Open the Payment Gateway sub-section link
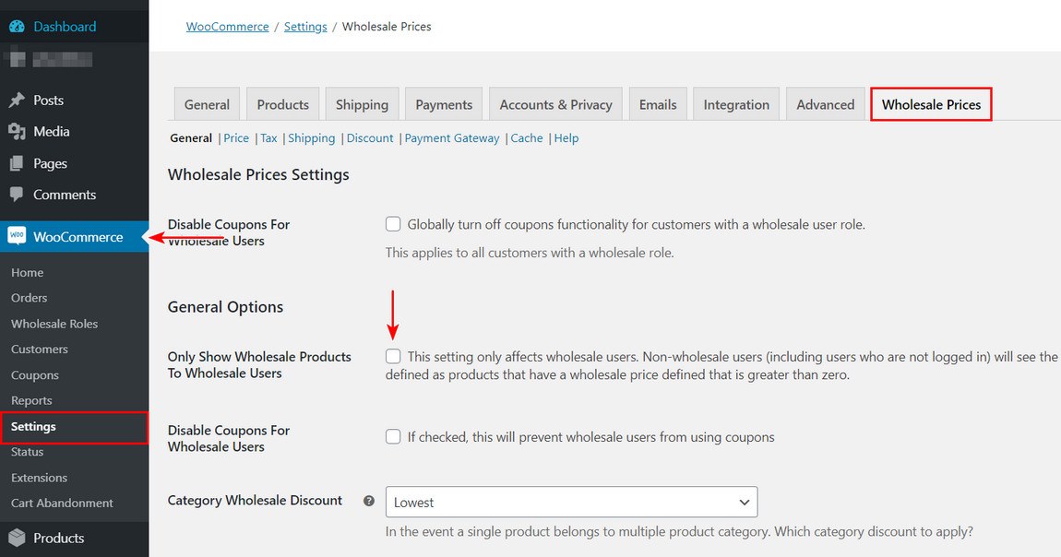 tap(452, 138)
